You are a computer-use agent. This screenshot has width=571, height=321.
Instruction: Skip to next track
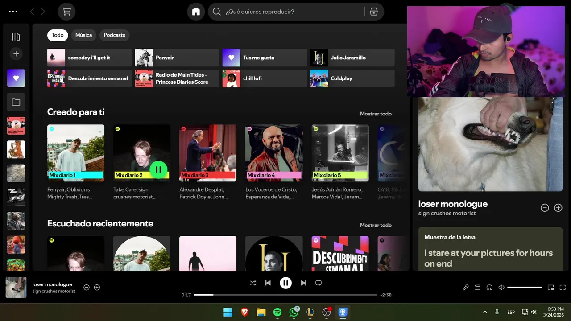[x=303, y=283]
